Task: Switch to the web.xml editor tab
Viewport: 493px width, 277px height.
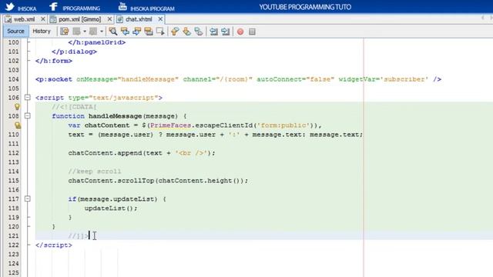Action: [x=24, y=19]
